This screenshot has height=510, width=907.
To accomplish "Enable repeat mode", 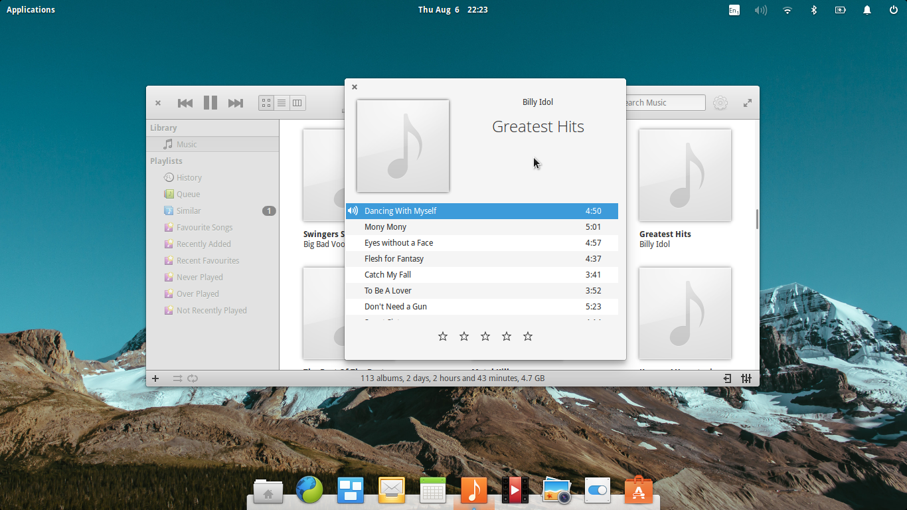I will coord(193,378).
